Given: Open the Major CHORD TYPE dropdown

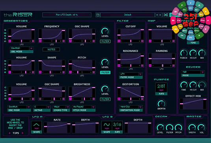Looking at the screenshot, I should [x=61, y=108].
